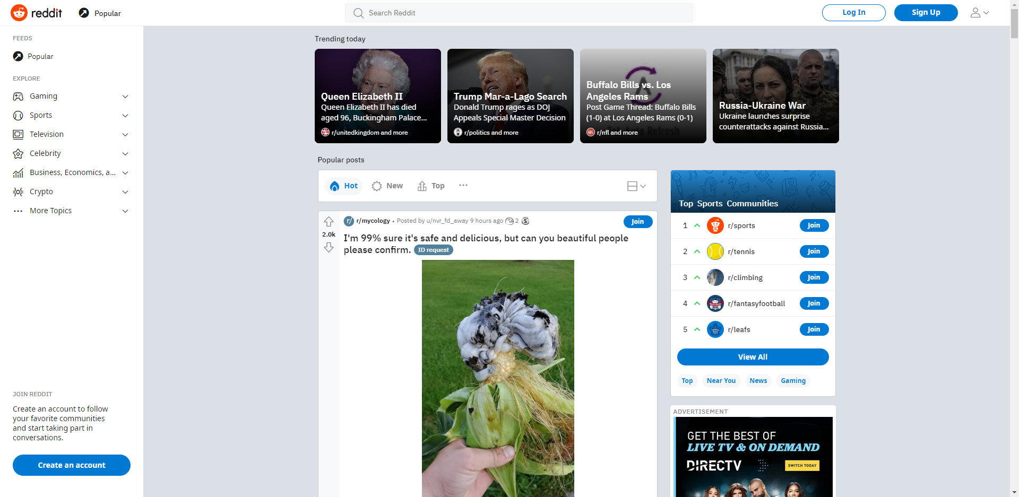Join the r/leafs community
This screenshot has height=497, width=1019.
pyautogui.click(x=814, y=329)
